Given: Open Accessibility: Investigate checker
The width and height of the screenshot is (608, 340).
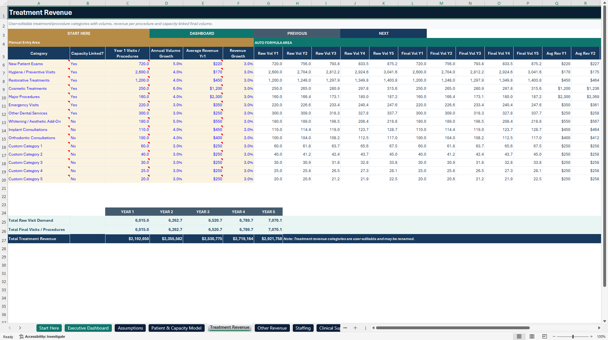Looking at the screenshot, I should (x=42, y=337).
